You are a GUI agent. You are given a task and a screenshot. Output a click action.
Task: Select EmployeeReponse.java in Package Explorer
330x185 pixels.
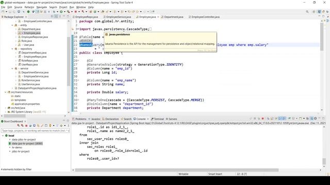(35, 37)
